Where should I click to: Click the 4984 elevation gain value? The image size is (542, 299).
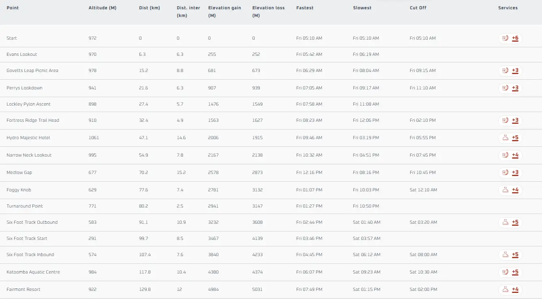click(x=213, y=289)
